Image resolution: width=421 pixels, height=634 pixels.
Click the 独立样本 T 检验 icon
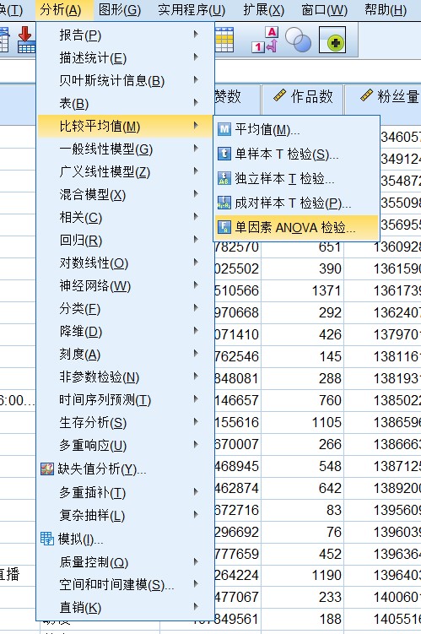[x=224, y=178]
